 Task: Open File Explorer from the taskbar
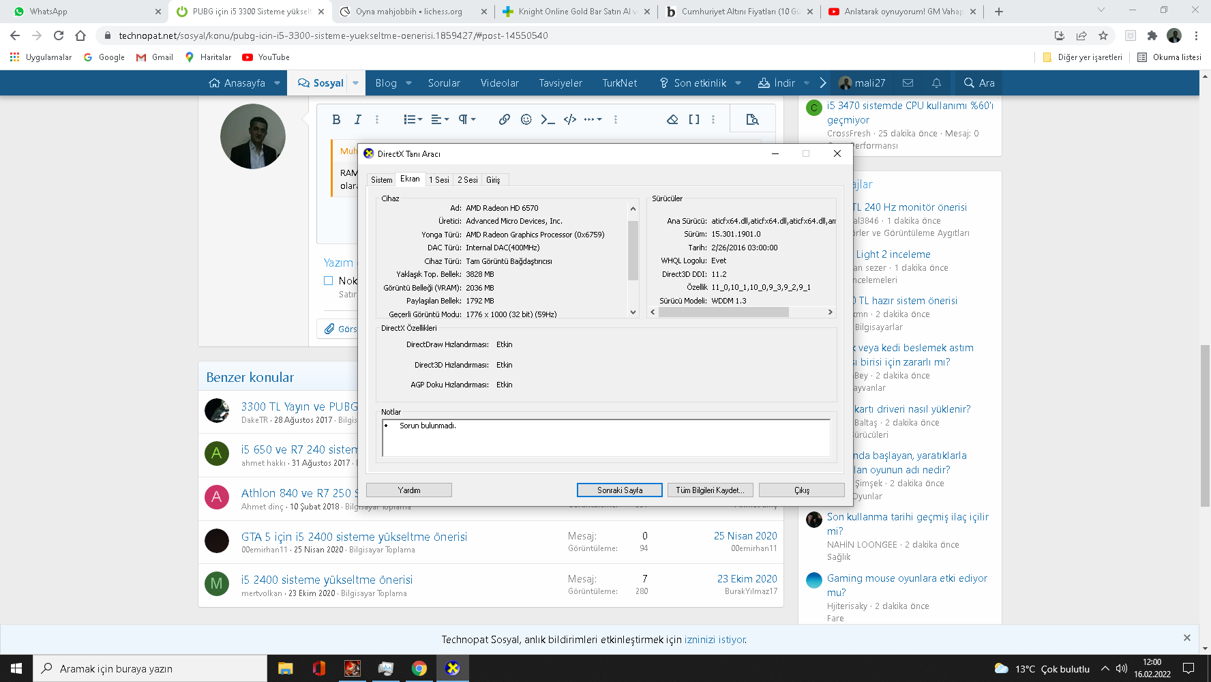pyautogui.click(x=285, y=668)
